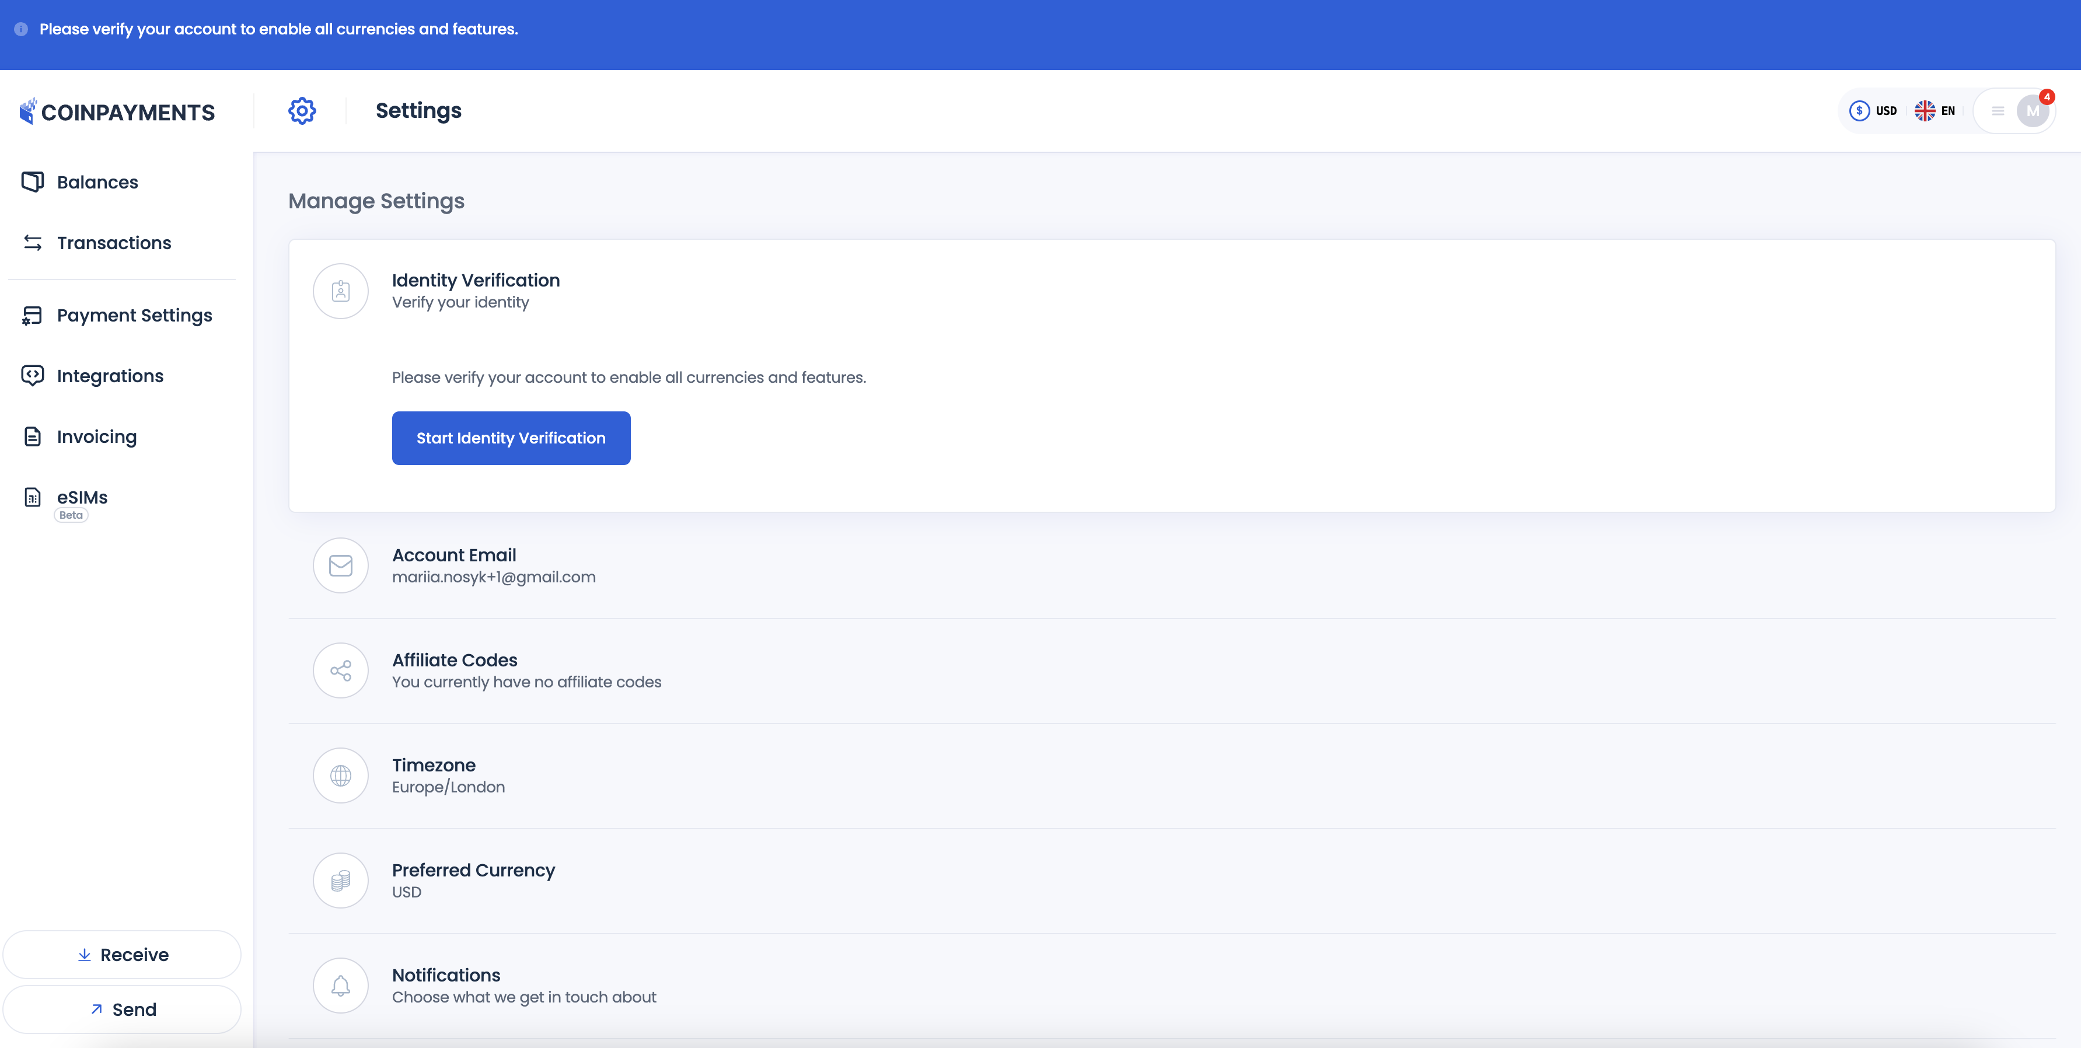Click the Account Email envelope icon

(x=340, y=565)
